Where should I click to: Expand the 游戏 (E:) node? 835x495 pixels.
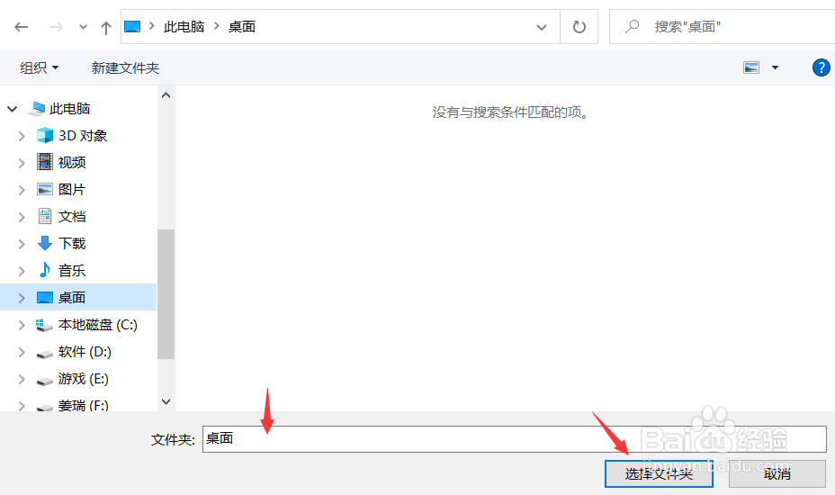coord(22,380)
